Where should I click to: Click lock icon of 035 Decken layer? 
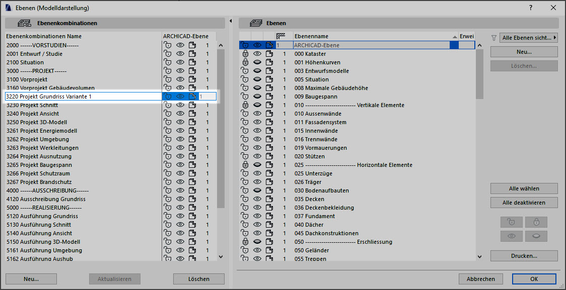tap(245, 199)
